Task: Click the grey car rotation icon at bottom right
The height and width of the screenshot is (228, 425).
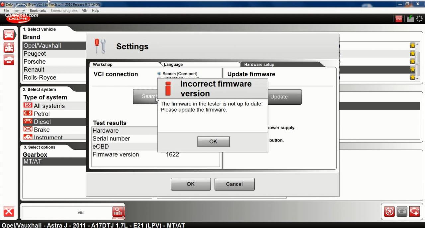Action: (402, 211)
